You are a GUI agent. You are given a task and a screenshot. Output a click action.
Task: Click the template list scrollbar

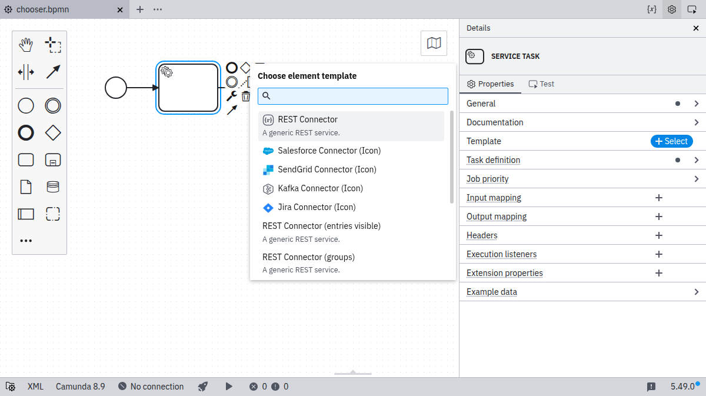click(452, 157)
